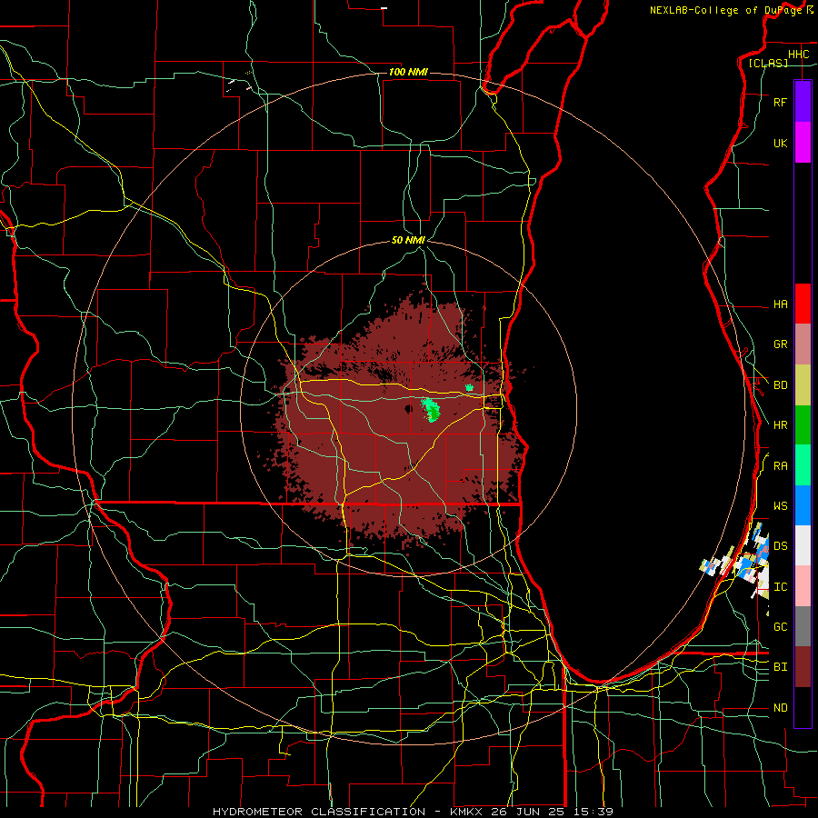Click the black ND legend swatch
This screenshot has width=818, height=818.
(803, 707)
